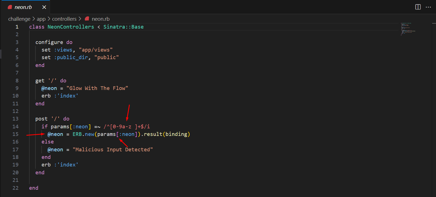Open the app breadcrumb segment
Viewport: 436px width, 197px height.
[x=41, y=19]
